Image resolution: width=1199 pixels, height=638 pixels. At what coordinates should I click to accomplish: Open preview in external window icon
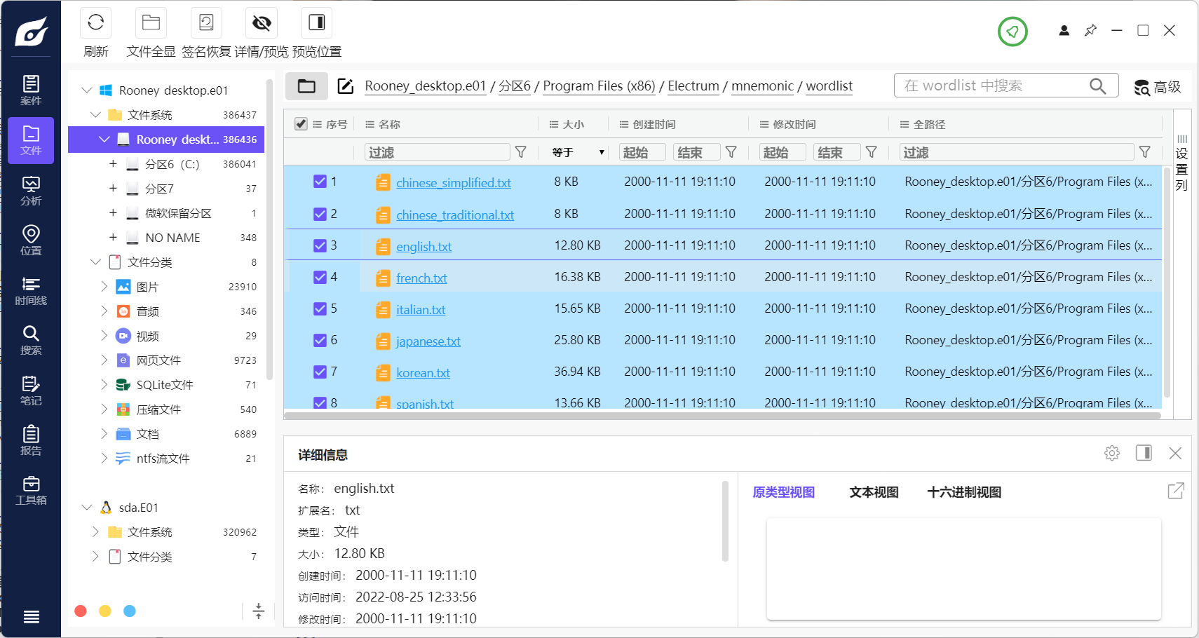point(1176,491)
